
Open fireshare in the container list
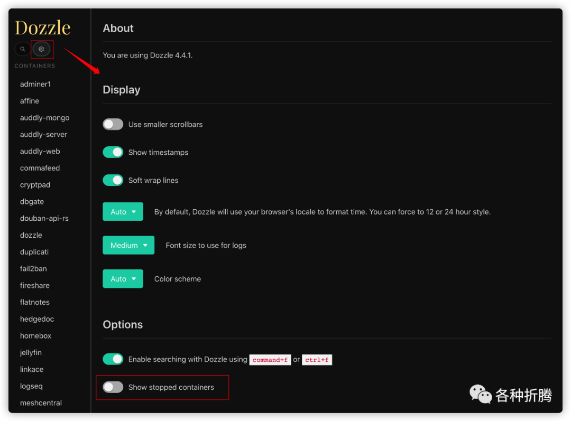click(34, 285)
